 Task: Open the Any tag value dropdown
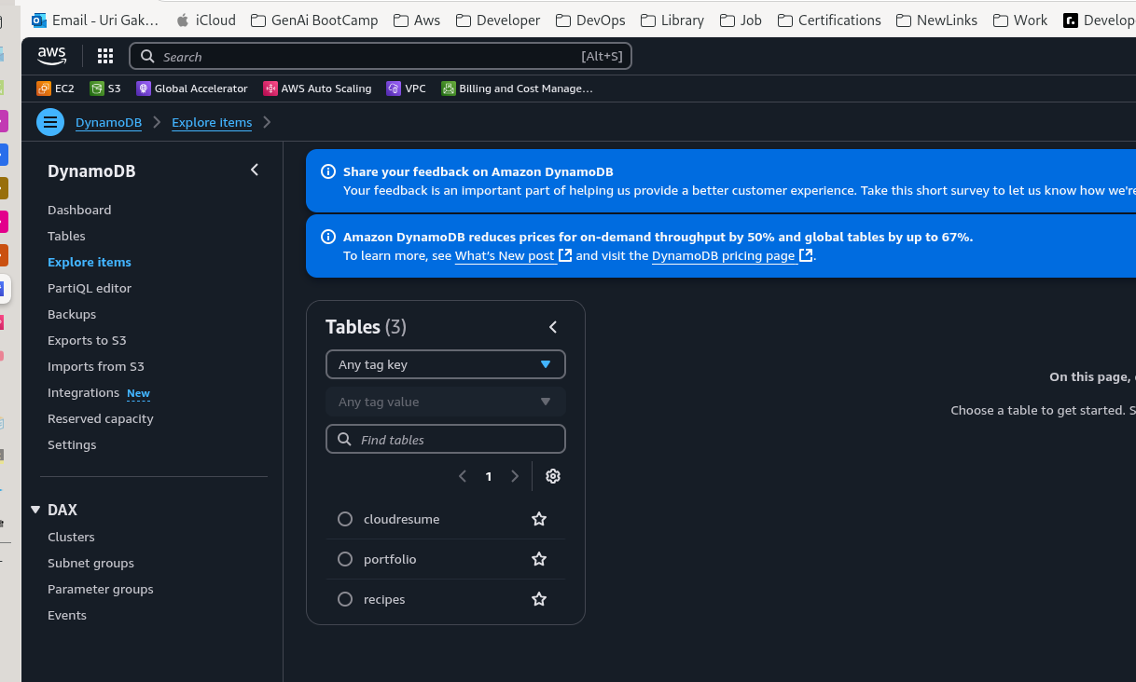[446, 402]
